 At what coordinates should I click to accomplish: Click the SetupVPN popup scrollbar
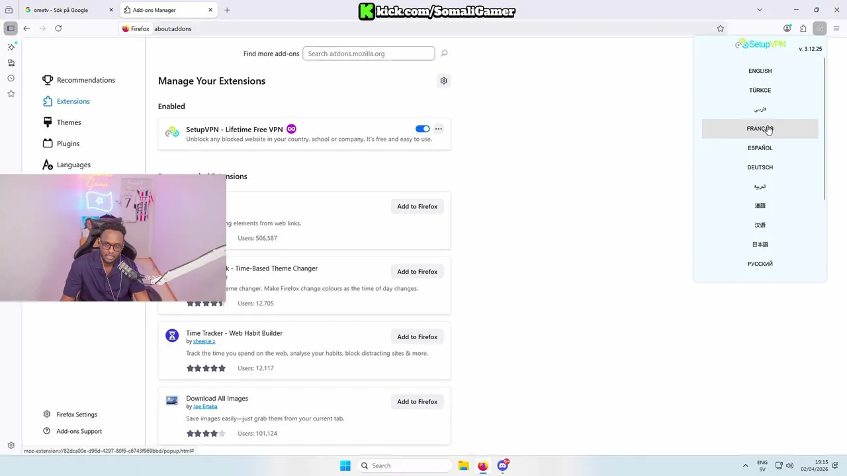coord(825,129)
